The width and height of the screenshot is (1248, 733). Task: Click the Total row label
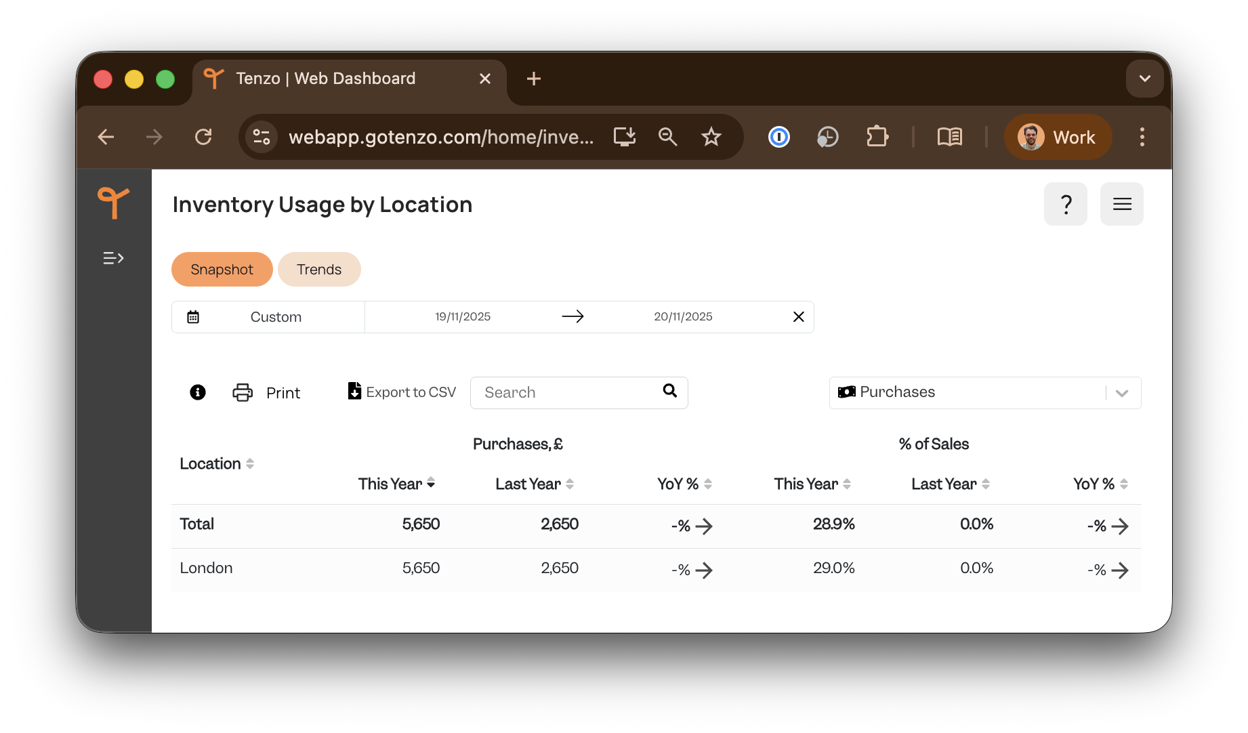pos(196,524)
